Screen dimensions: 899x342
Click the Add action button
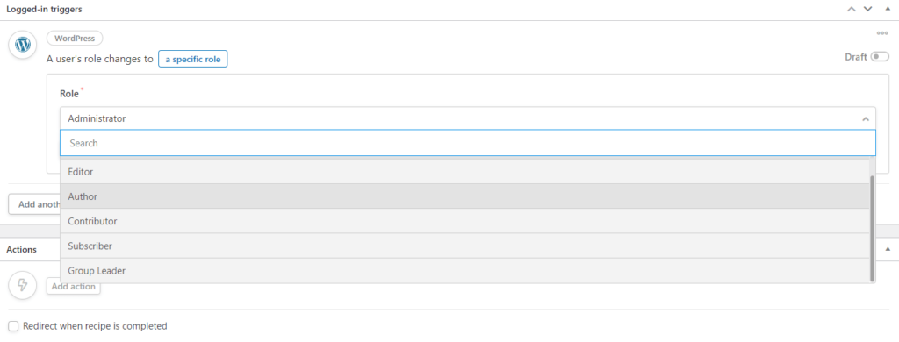coord(74,287)
